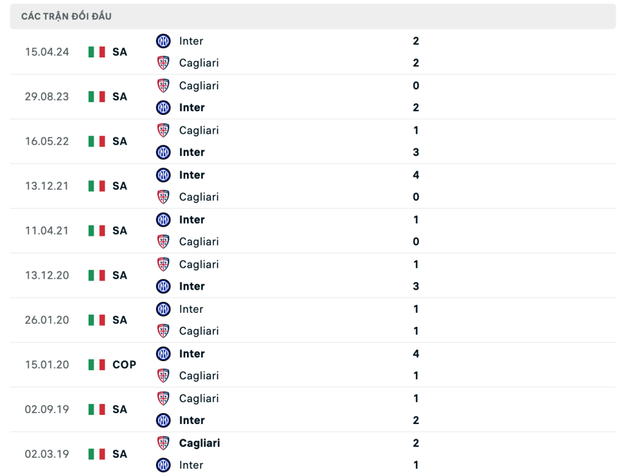Image resolution: width=626 pixels, height=476 pixels.
Task: Click Cagliari crest in 15.04.24 match
Action: pos(163,63)
